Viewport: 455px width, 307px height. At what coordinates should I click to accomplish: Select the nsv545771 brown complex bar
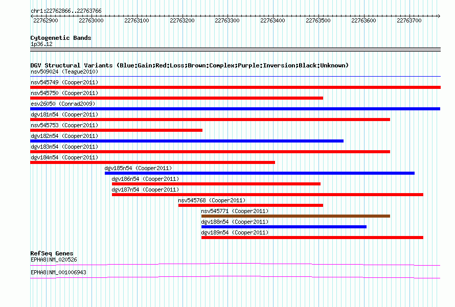click(x=295, y=216)
